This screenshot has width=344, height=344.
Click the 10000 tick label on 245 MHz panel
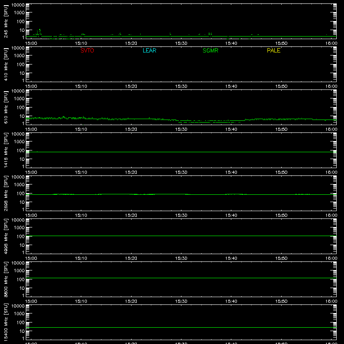point(18,5)
